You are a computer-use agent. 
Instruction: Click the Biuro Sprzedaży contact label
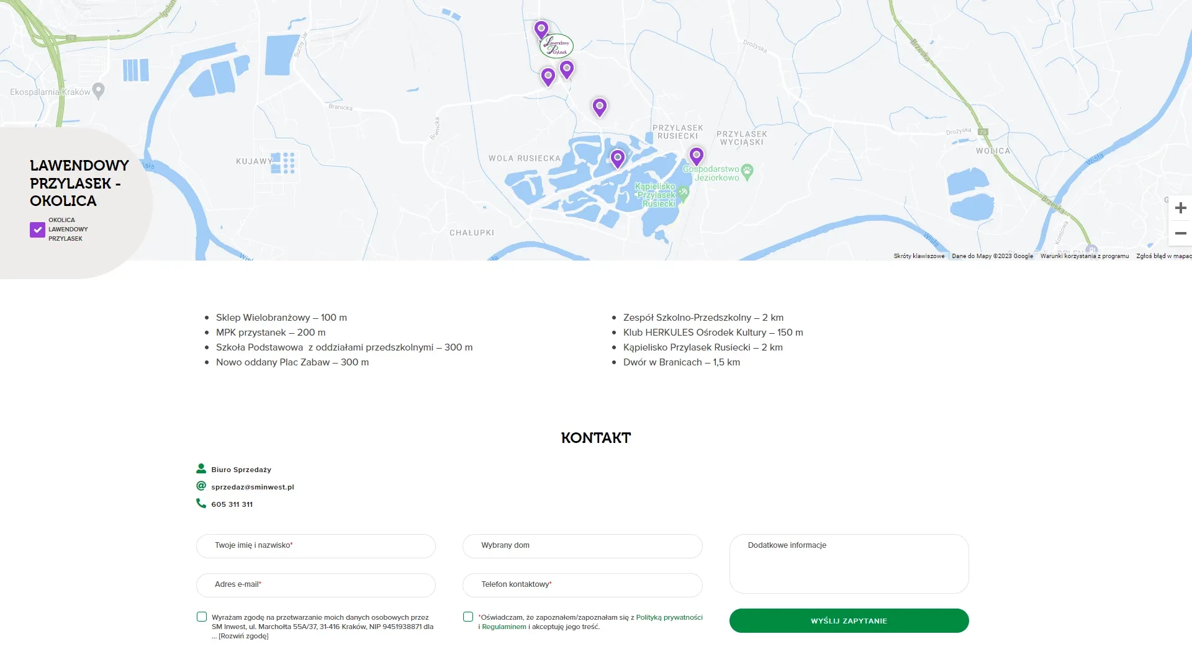tap(241, 470)
